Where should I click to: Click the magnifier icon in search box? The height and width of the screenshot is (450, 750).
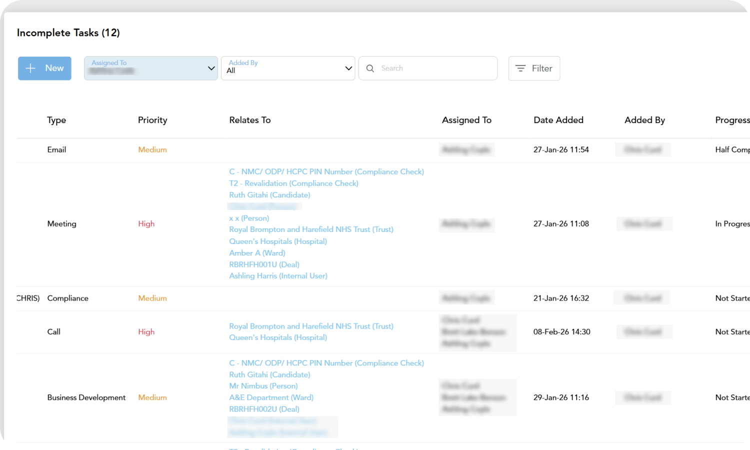[x=370, y=68]
